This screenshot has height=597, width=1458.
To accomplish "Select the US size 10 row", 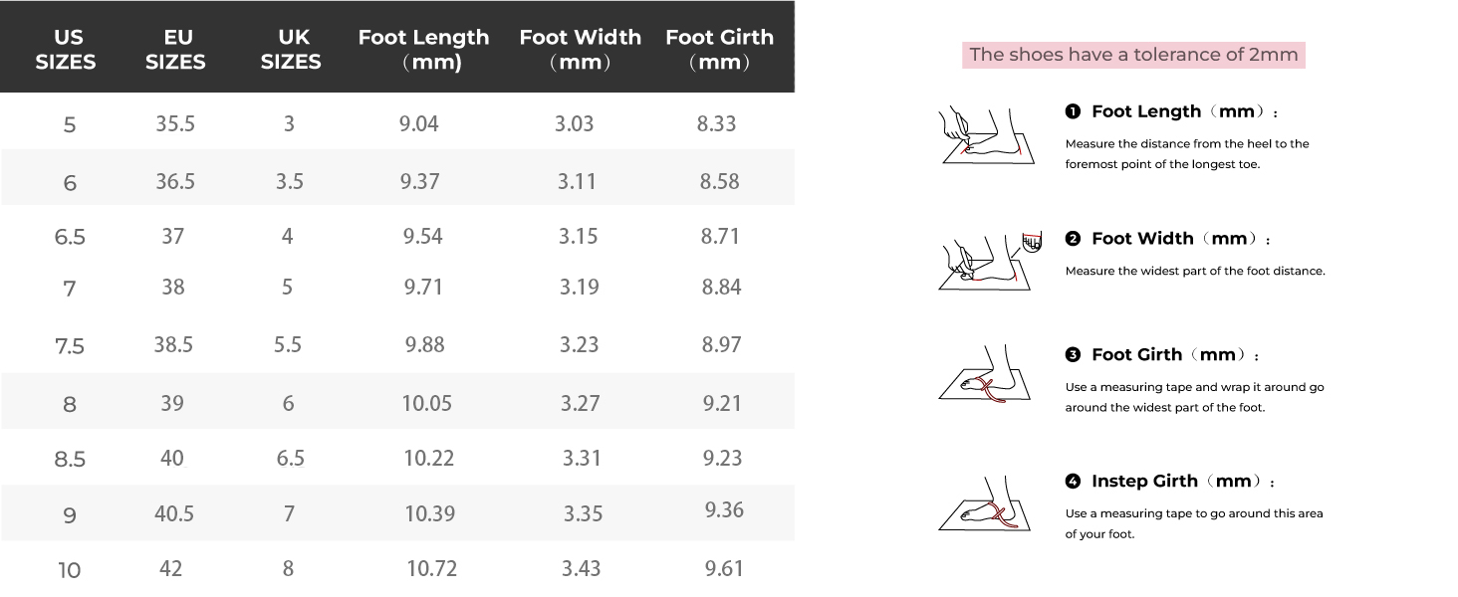I will [x=397, y=569].
